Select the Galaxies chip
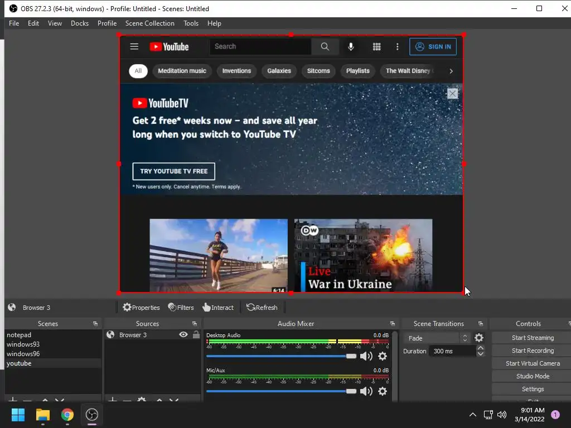The width and height of the screenshot is (571, 428). (x=279, y=71)
